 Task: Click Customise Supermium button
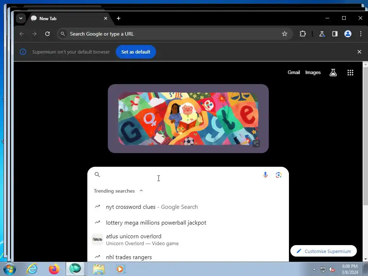coord(323,251)
